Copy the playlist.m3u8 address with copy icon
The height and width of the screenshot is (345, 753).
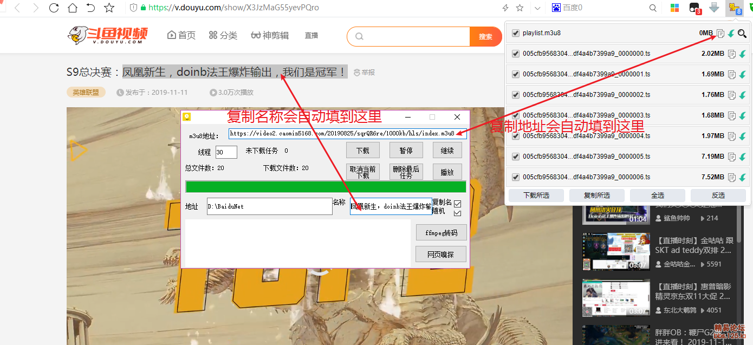tap(720, 34)
